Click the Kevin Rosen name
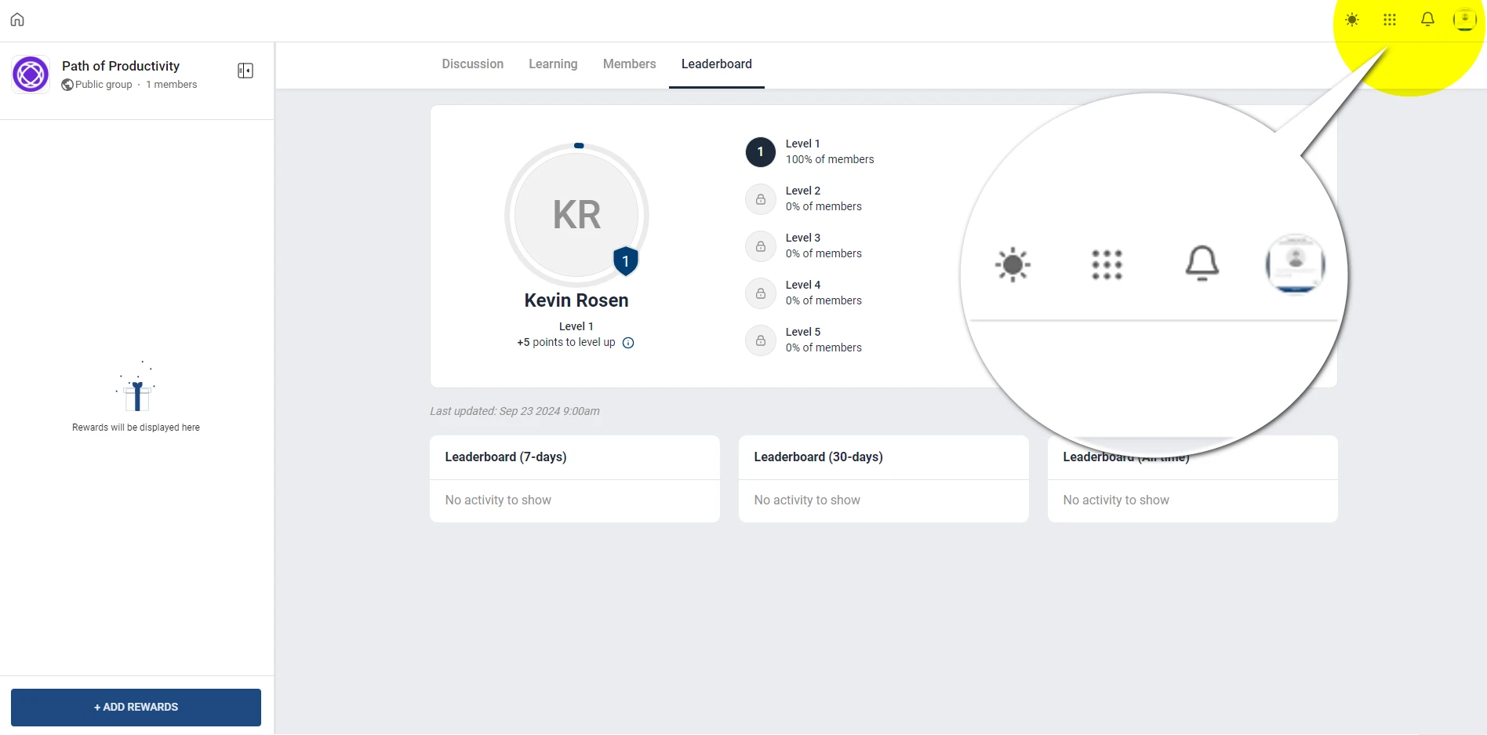 (576, 300)
